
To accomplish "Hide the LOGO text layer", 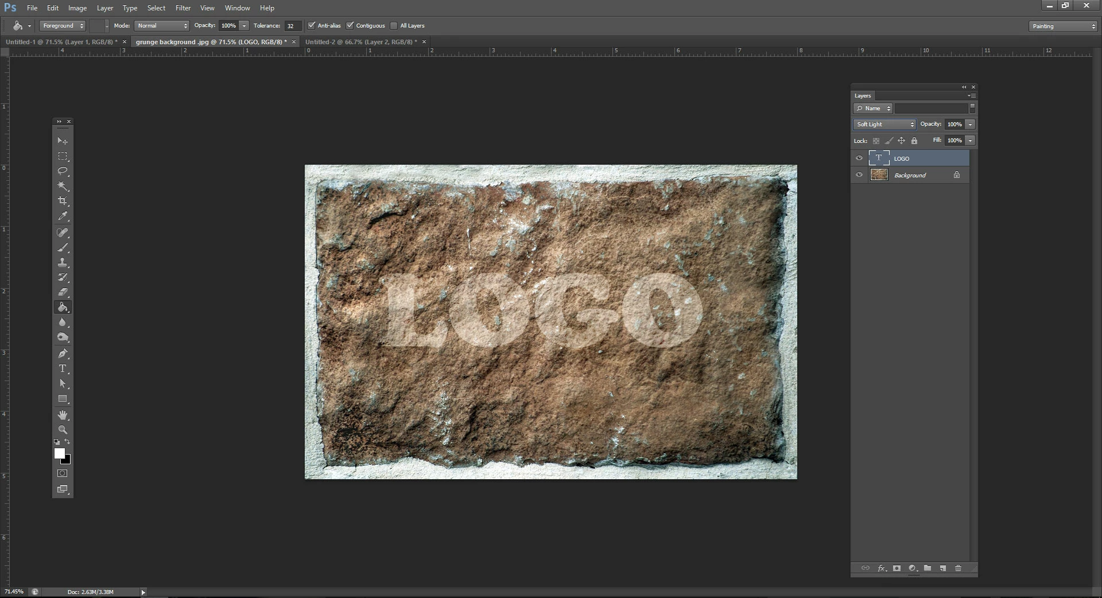I will (859, 158).
